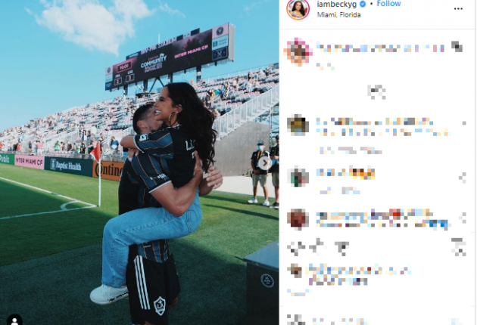The width and height of the screenshot is (477, 325).
Task: Advance to next photo with carousel arrow
Action: pos(265,163)
